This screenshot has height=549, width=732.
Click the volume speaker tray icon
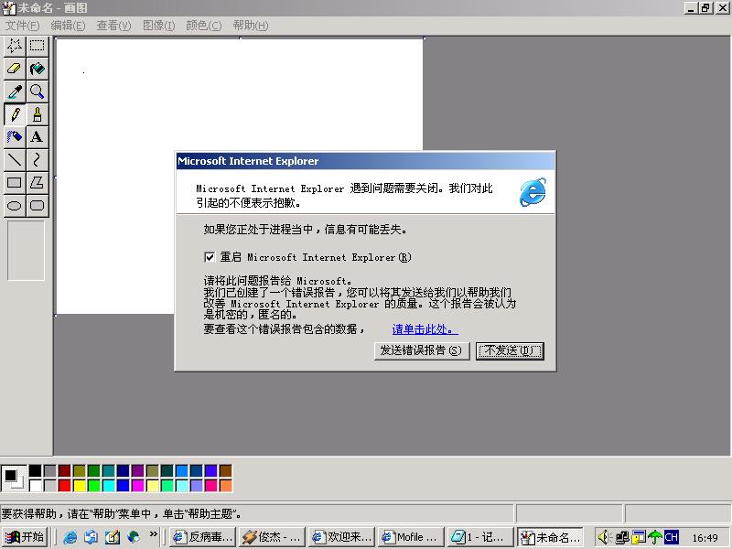[605, 537]
